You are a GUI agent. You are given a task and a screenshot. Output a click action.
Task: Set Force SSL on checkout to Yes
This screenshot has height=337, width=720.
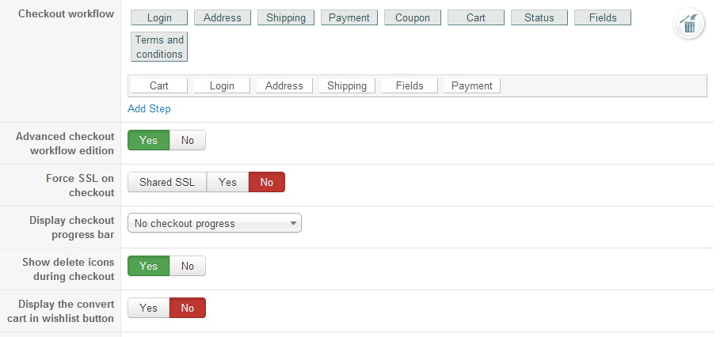click(x=227, y=182)
